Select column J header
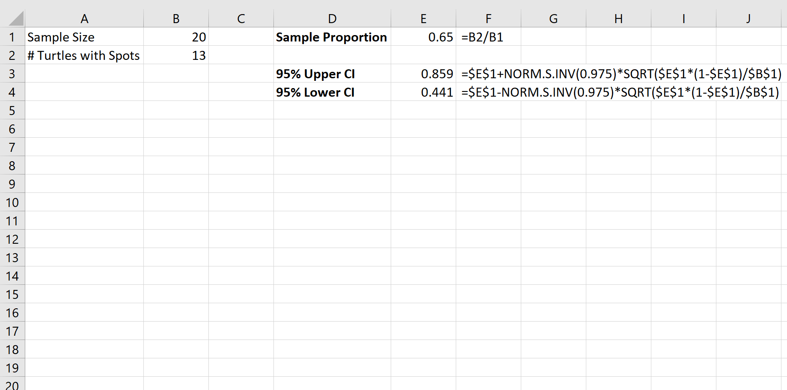The image size is (787, 390). coord(748,18)
